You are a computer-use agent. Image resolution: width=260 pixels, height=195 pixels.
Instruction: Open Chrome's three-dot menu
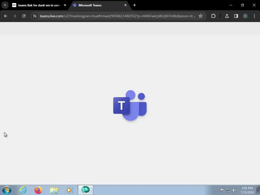(254, 16)
